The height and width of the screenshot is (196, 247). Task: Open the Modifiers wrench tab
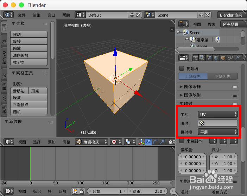237,58
